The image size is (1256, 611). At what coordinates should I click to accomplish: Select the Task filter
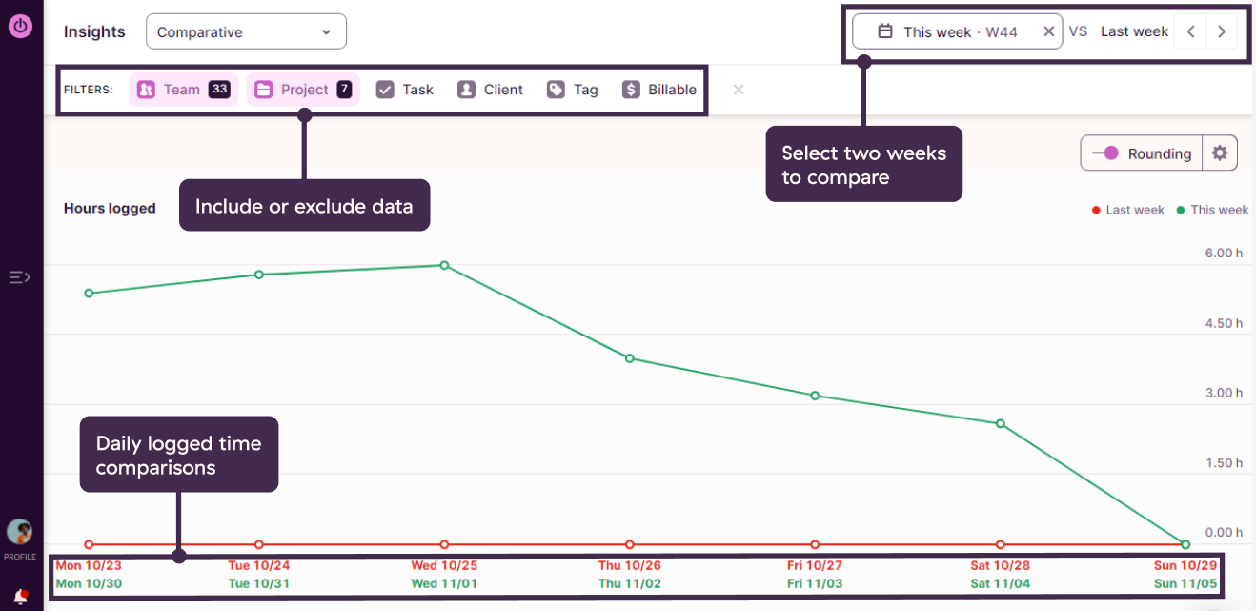click(x=405, y=90)
